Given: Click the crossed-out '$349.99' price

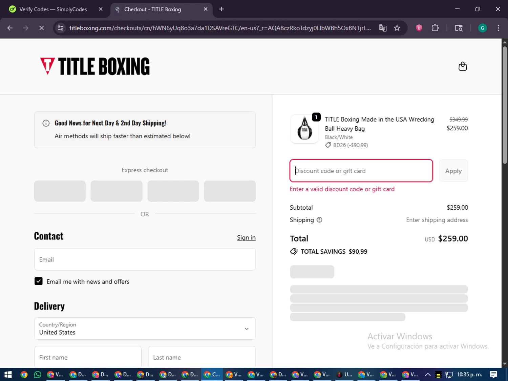Looking at the screenshot, I should point(459,119).
